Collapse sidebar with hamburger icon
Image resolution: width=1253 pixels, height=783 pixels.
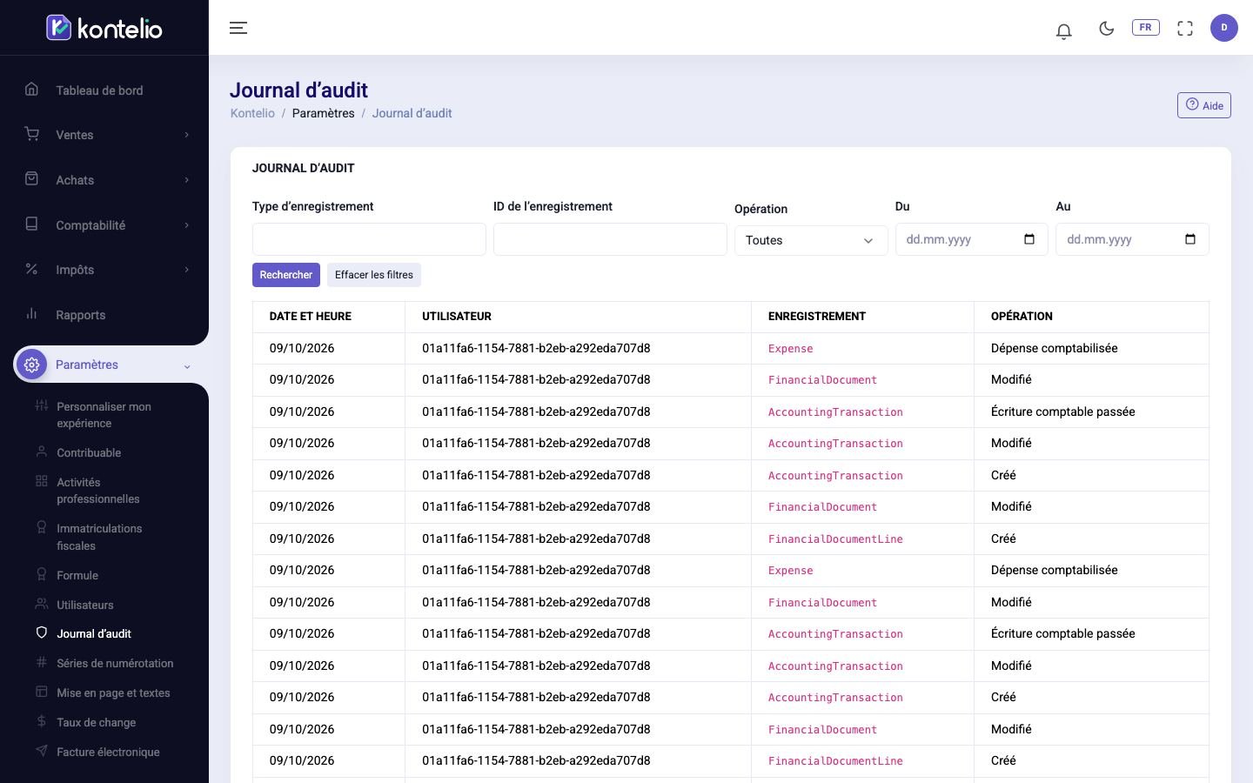238,28
